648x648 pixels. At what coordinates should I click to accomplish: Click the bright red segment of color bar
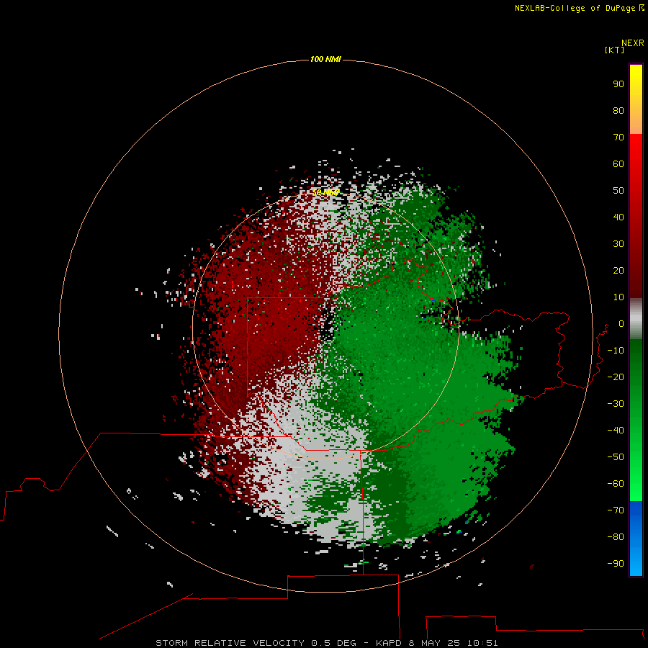tap(636, 216)
